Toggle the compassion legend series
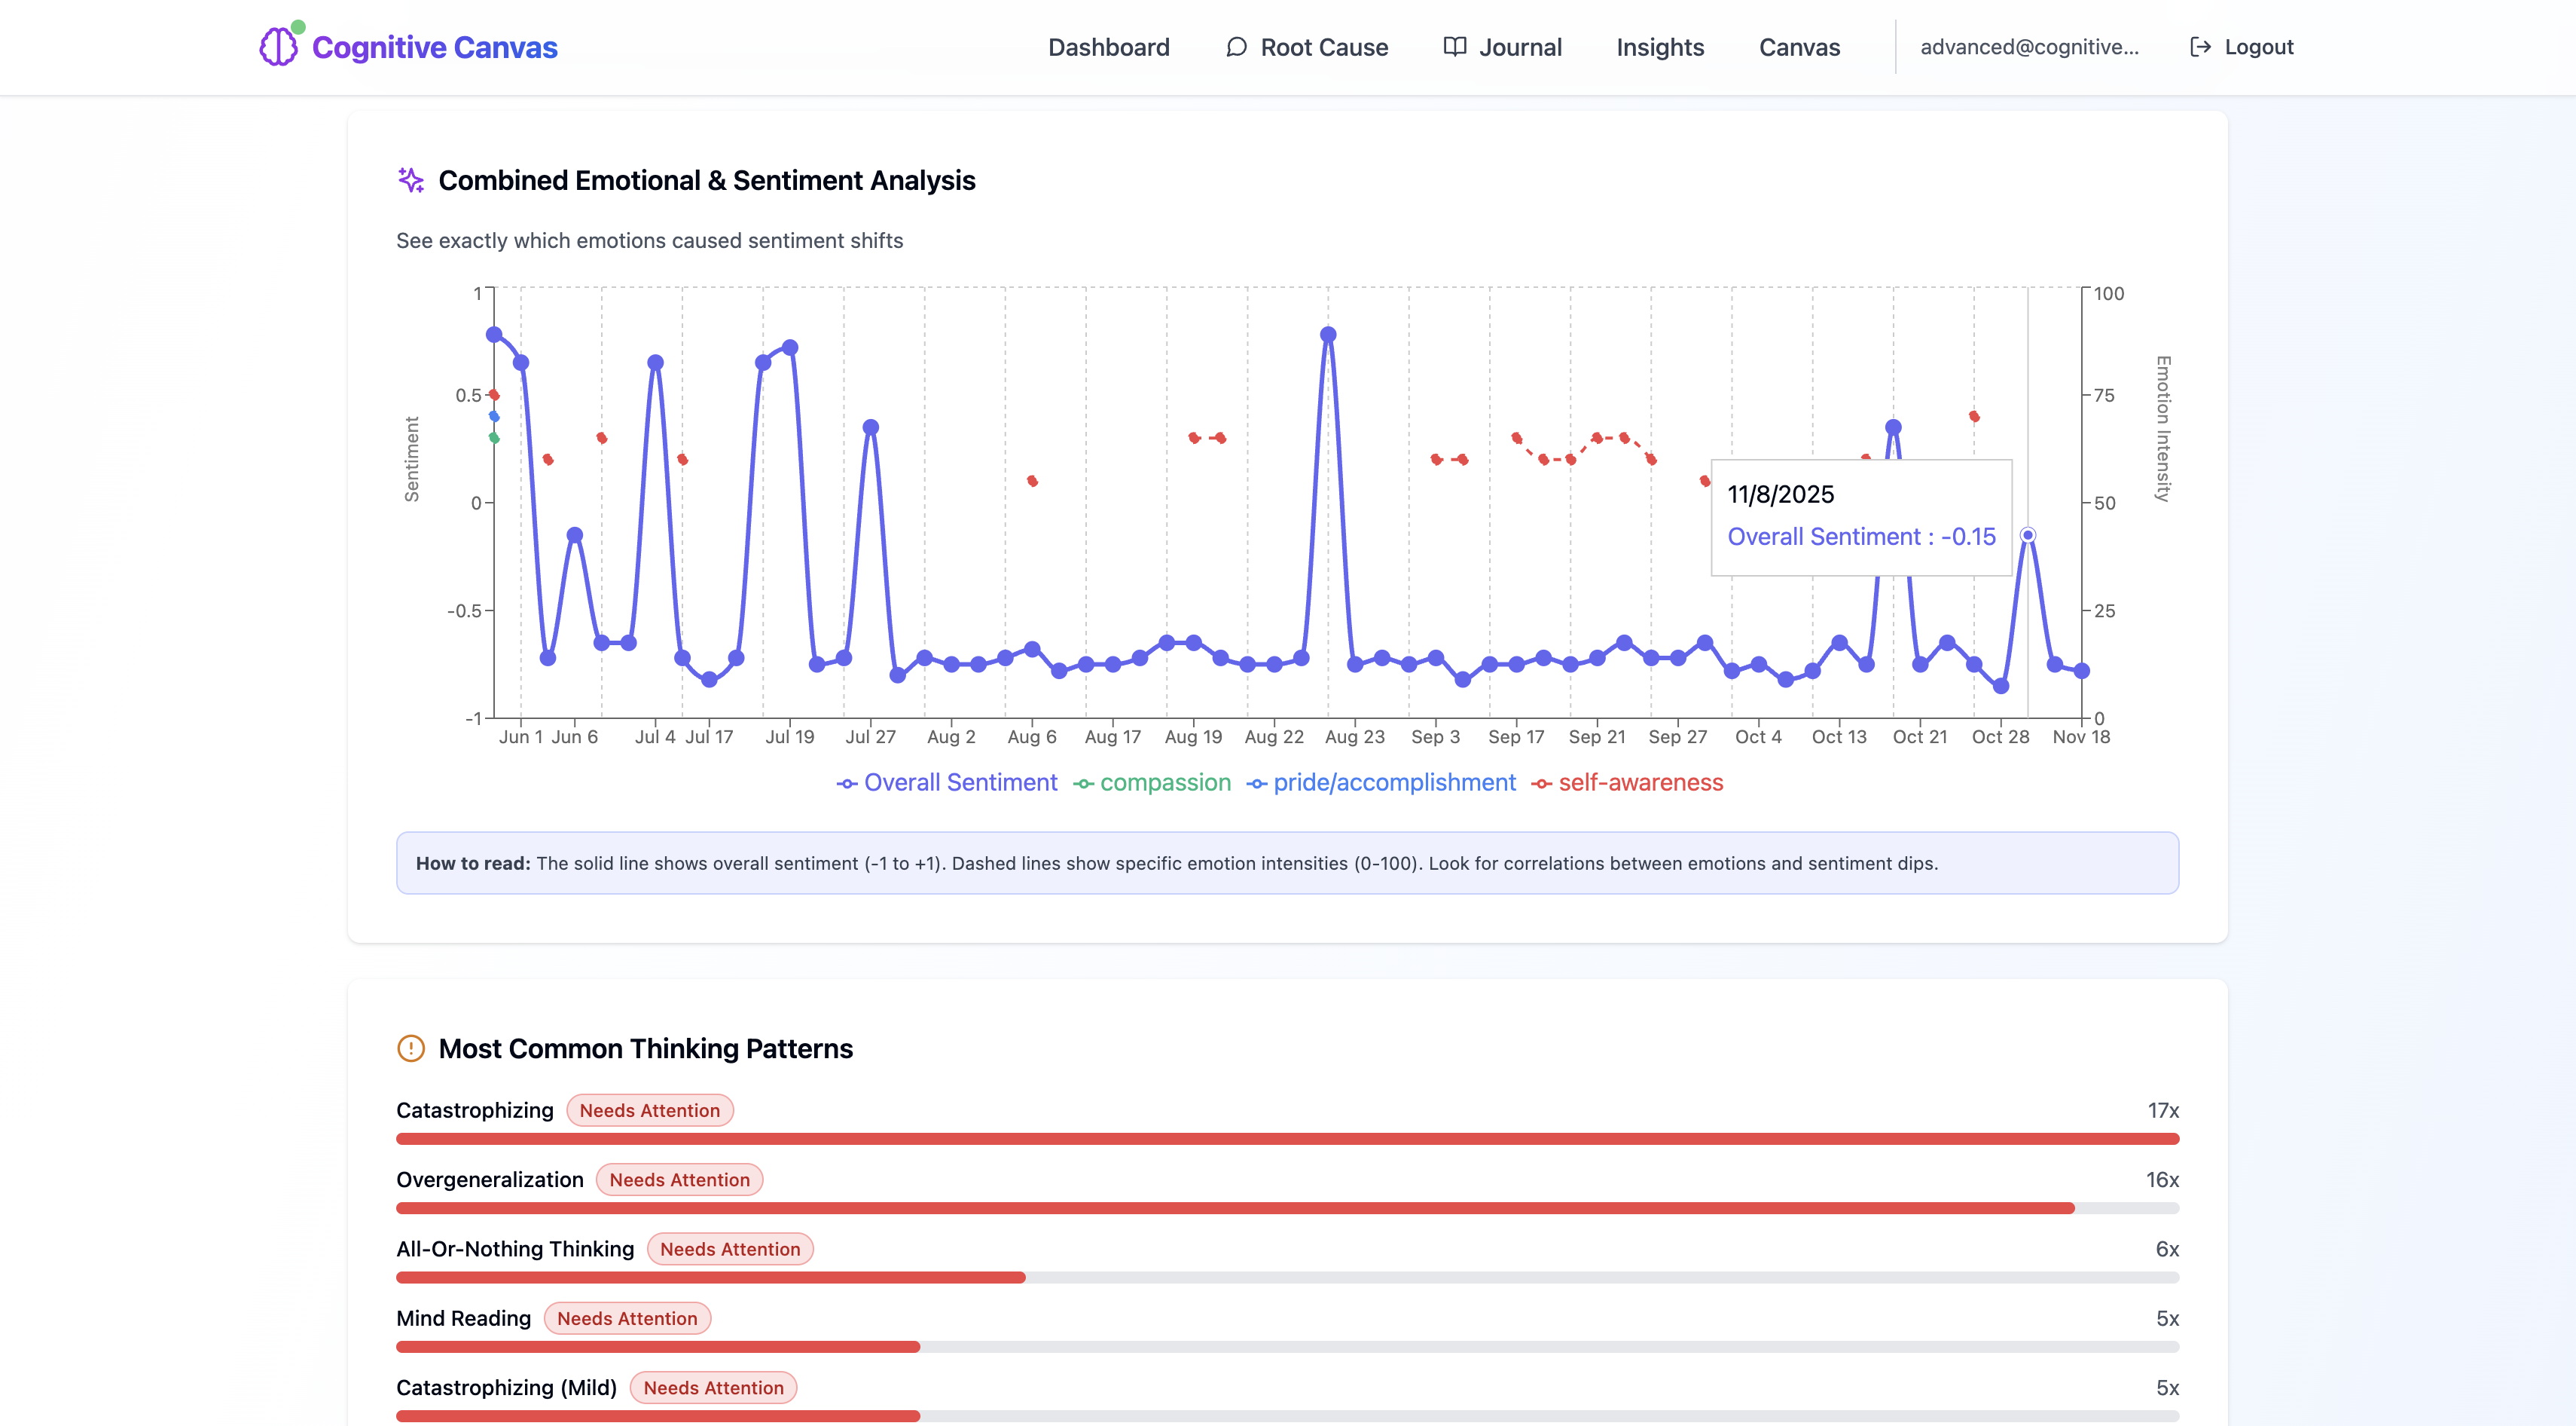 [x=1152, y=782]
